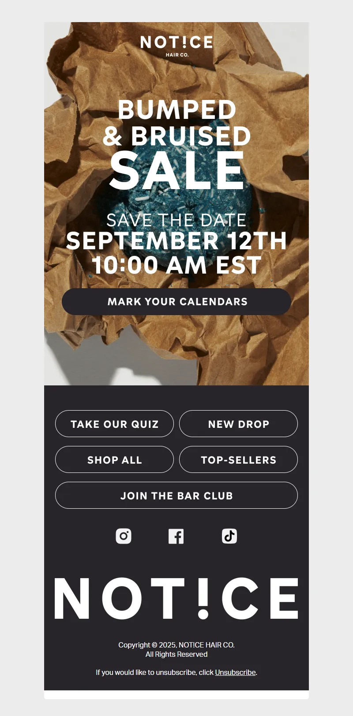Click the NOT!CE Hair Co. header logo
The width and height of the screenshot is (353, 716).
click(x=176, y=46)
